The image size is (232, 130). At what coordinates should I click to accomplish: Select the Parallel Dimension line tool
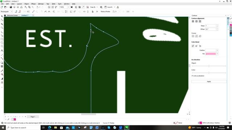[x=2, y=55]
